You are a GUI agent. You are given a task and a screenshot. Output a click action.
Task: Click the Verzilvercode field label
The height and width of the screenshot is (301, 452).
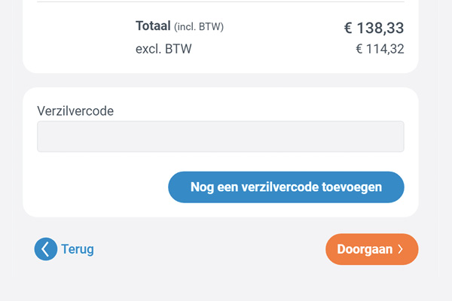click(75, 111)
